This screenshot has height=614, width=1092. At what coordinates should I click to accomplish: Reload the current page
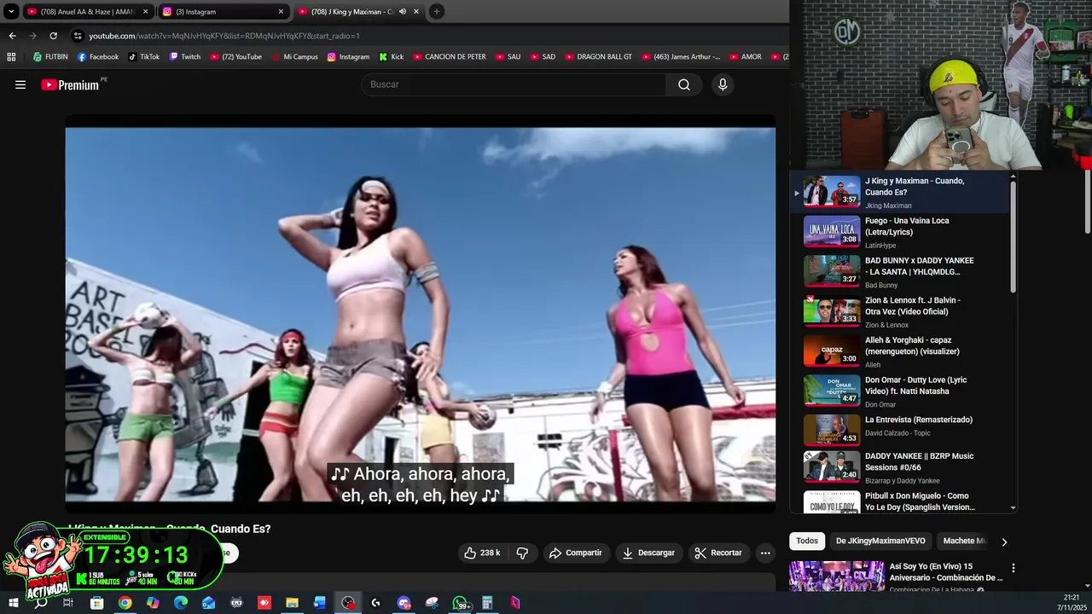coord(53,36)
